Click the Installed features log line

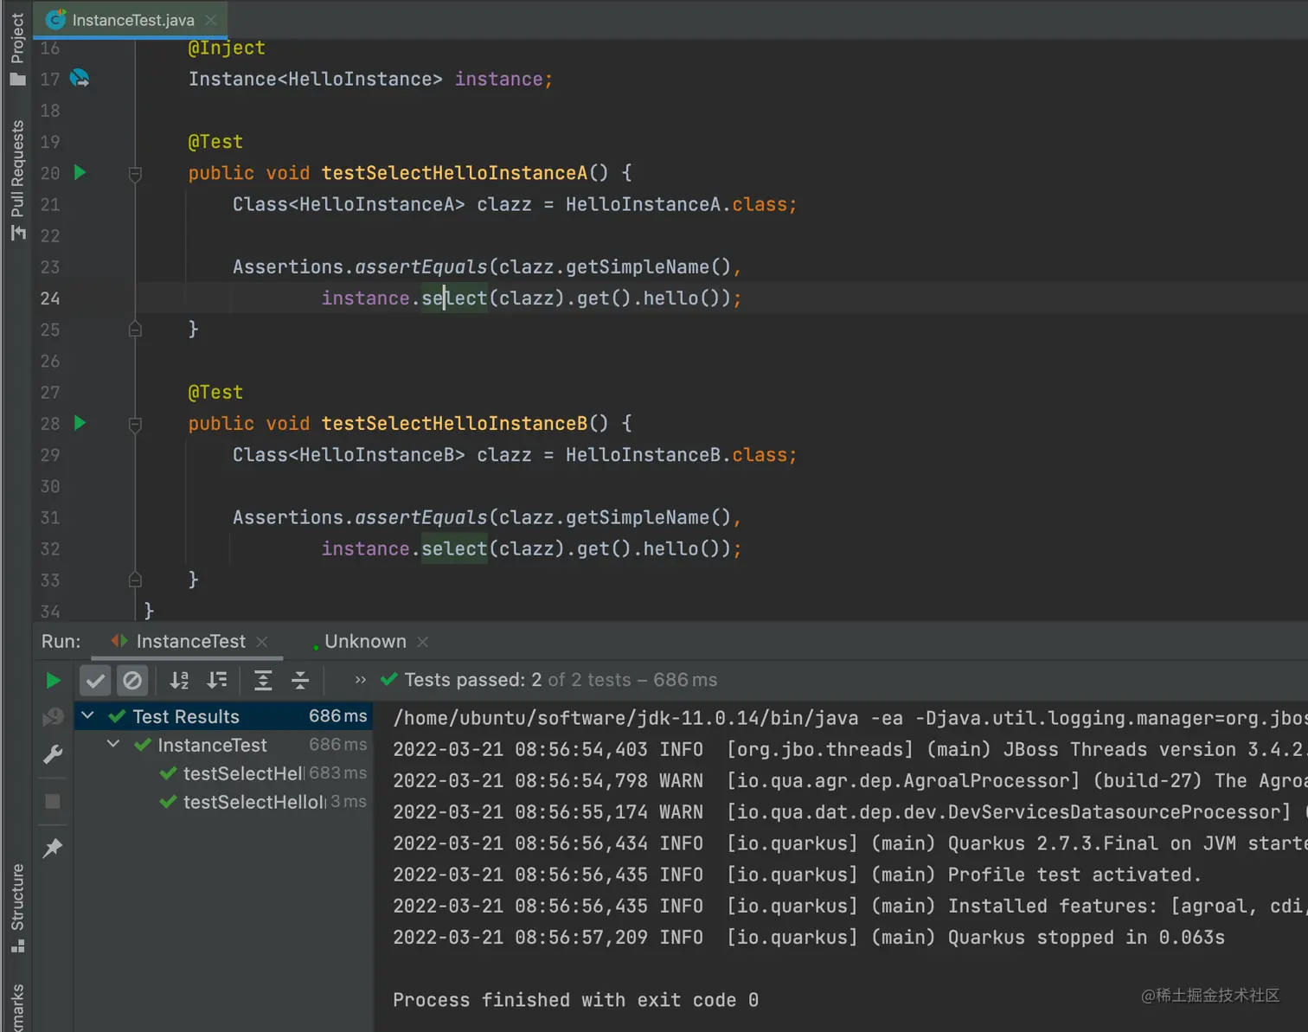click(850, 906)
